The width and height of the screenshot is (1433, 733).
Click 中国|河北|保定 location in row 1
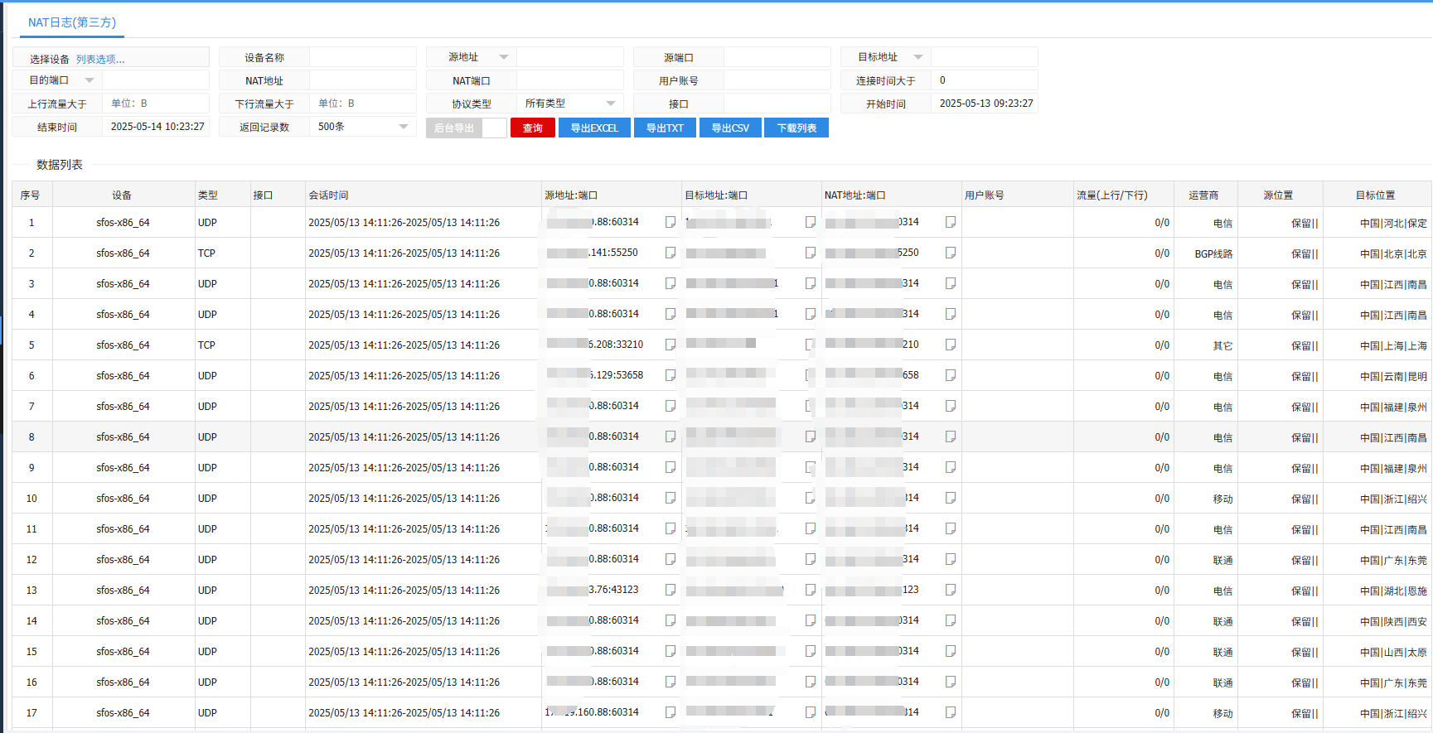pyautogui.click(x=1393, y=224)
